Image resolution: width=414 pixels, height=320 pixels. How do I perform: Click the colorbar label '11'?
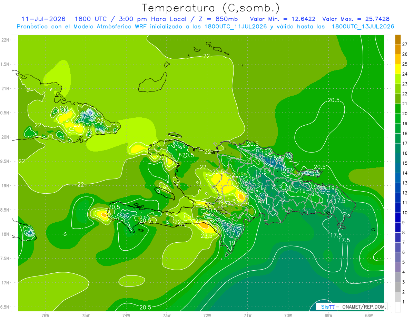(x=405, y=203)
